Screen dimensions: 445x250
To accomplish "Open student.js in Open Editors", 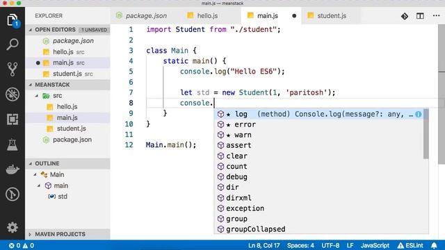I will (68, 74).
